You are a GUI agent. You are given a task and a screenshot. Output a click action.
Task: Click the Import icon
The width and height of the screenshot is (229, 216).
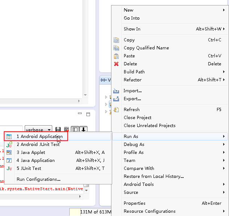[x=116, y=91]
